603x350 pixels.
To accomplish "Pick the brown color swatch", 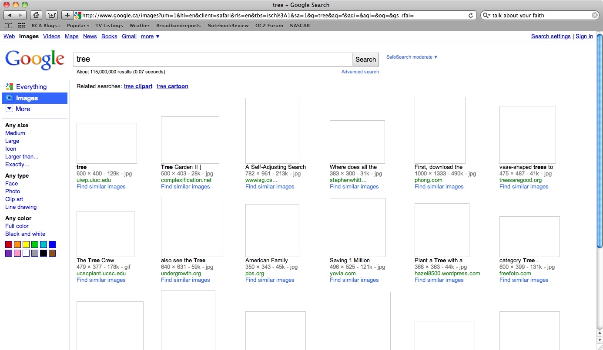I will click(52, 253).
